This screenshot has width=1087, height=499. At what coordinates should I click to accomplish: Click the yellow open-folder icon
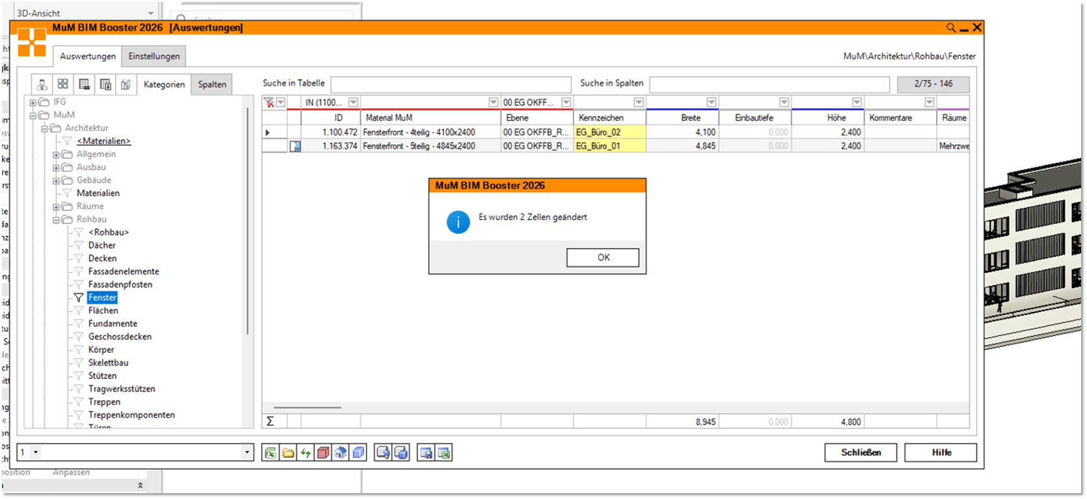[287, 453]
